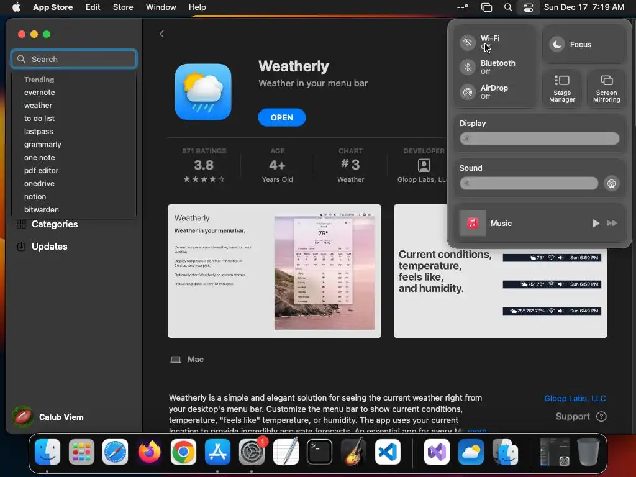Viewport: 636px width, 477px height.
Task: Open the Help menu
Action: (197, 7)
